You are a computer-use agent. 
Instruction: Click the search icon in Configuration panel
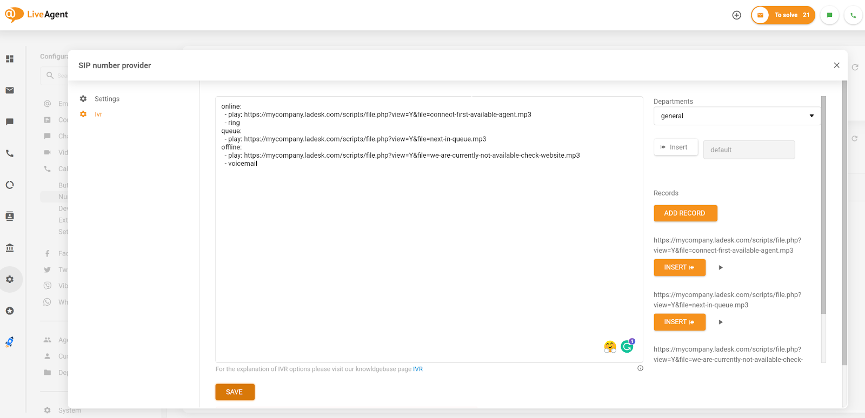[50, 76]
